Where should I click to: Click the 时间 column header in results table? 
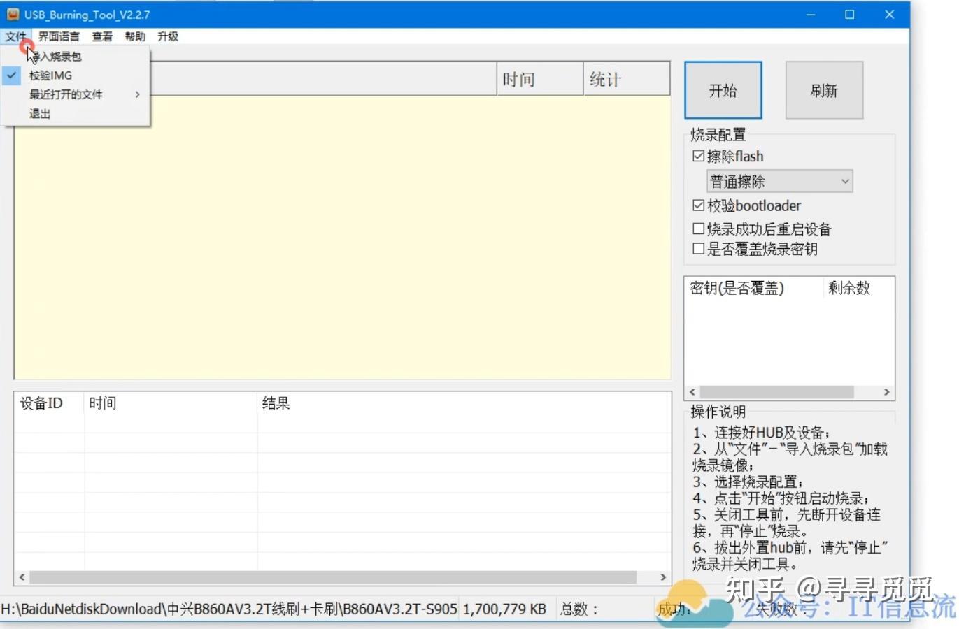[x=171, y=403]
